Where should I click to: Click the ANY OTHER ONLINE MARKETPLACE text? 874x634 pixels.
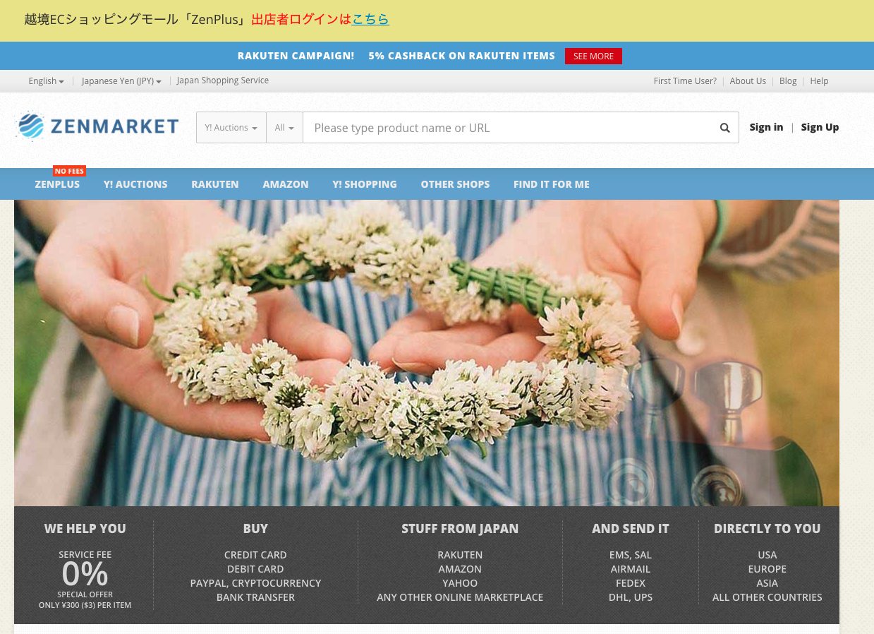click(460, 597)
